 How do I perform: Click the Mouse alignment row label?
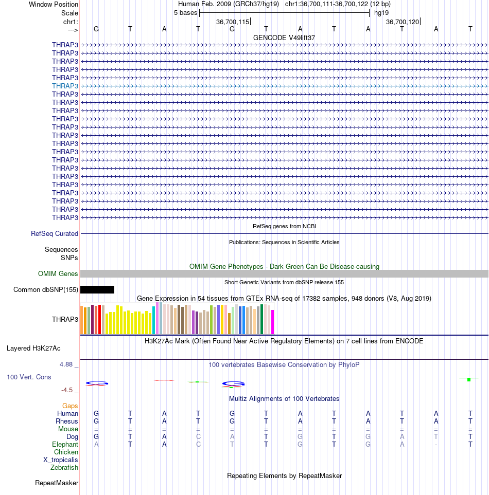pyautogui.click(x=68, y=429)
